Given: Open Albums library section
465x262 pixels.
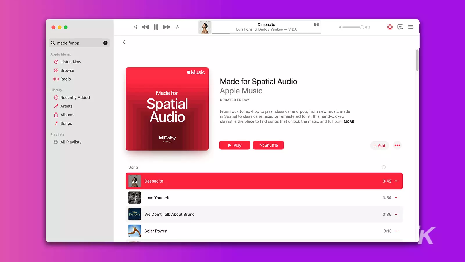Looking at the screenshot, I should 67,115.
